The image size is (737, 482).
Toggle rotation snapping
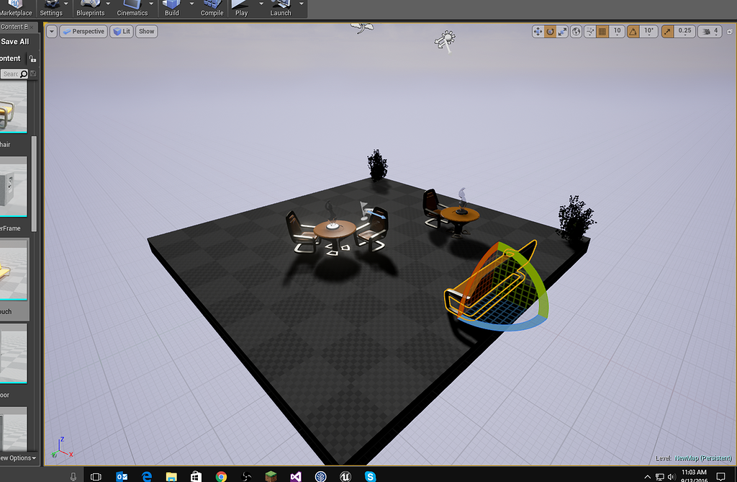click(631, 31)
